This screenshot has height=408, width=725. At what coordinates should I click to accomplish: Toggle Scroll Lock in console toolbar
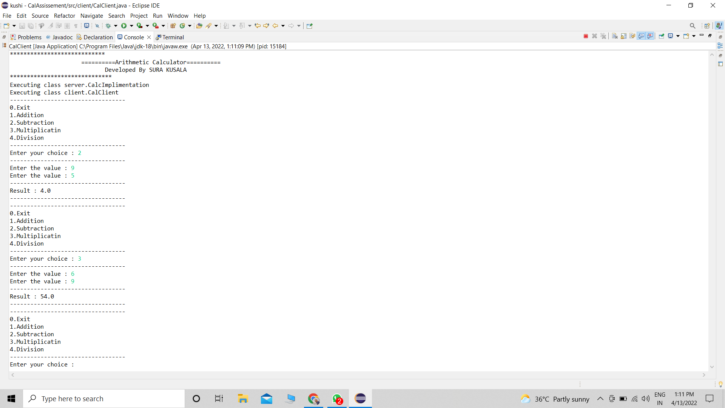tap(623, 36)
